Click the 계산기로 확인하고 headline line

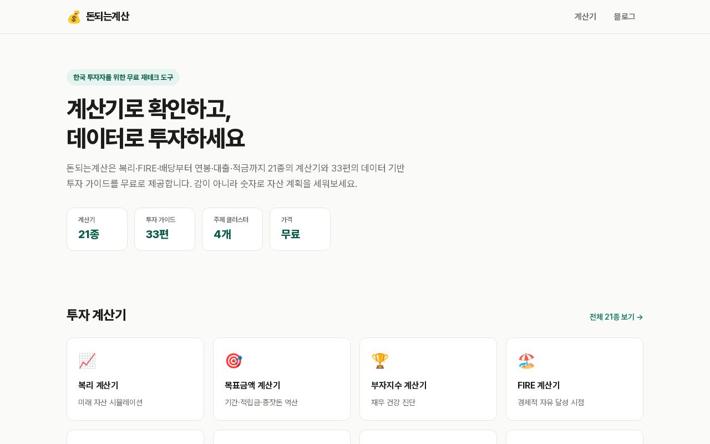click(x=149, y=109)
